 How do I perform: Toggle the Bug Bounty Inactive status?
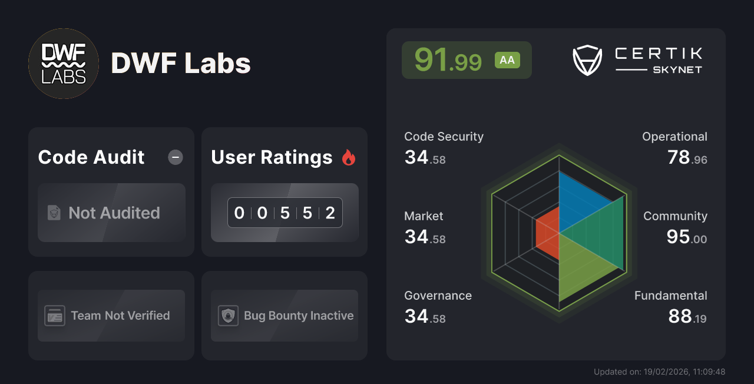[285, 316]
